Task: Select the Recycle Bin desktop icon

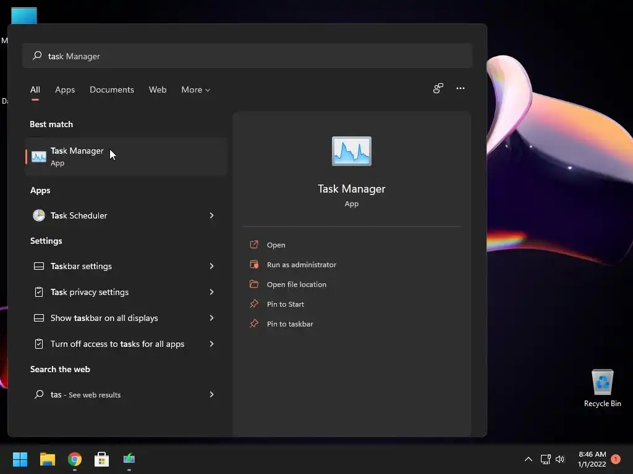Action: (x=602, y=388)
